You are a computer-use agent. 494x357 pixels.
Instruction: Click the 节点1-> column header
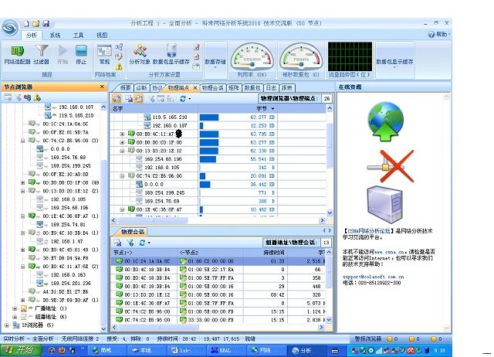pyautogui.click(x=145, y=253)
